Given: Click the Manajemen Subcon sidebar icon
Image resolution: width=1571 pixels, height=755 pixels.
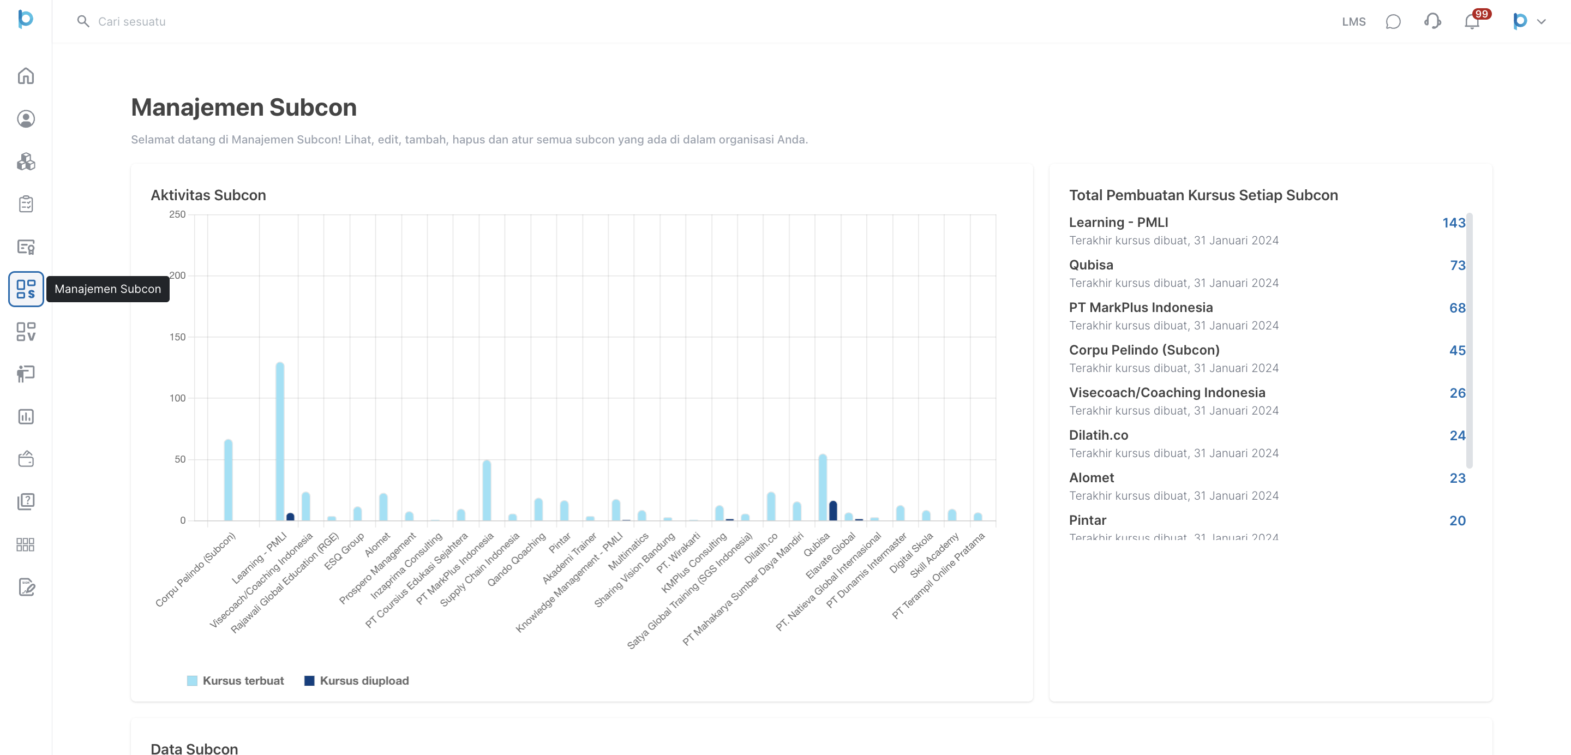Looking at the screenshot, I should point(26,289).
